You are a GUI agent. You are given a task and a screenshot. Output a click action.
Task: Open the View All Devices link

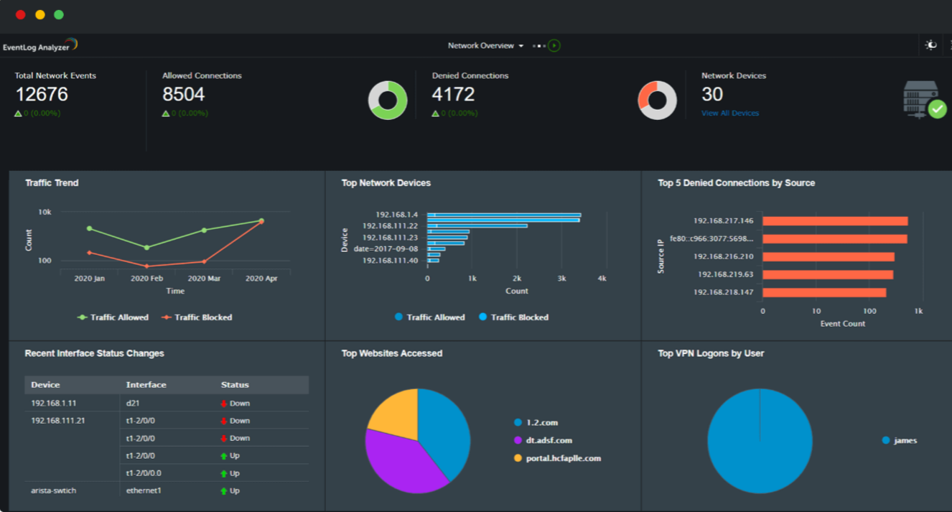click(x=730, y=113)
